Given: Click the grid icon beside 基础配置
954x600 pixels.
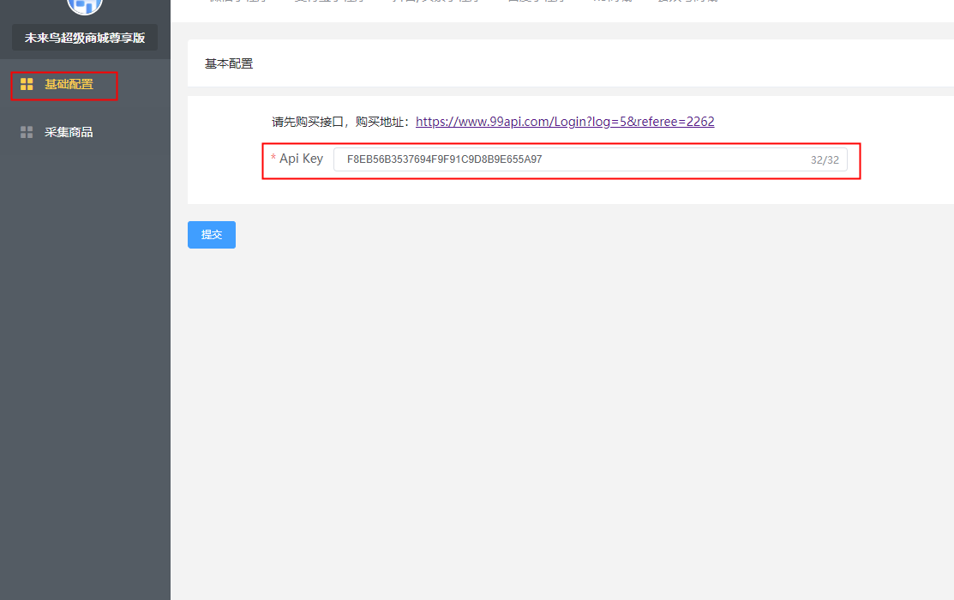Looking at the screenshot, I should [27, 84].
